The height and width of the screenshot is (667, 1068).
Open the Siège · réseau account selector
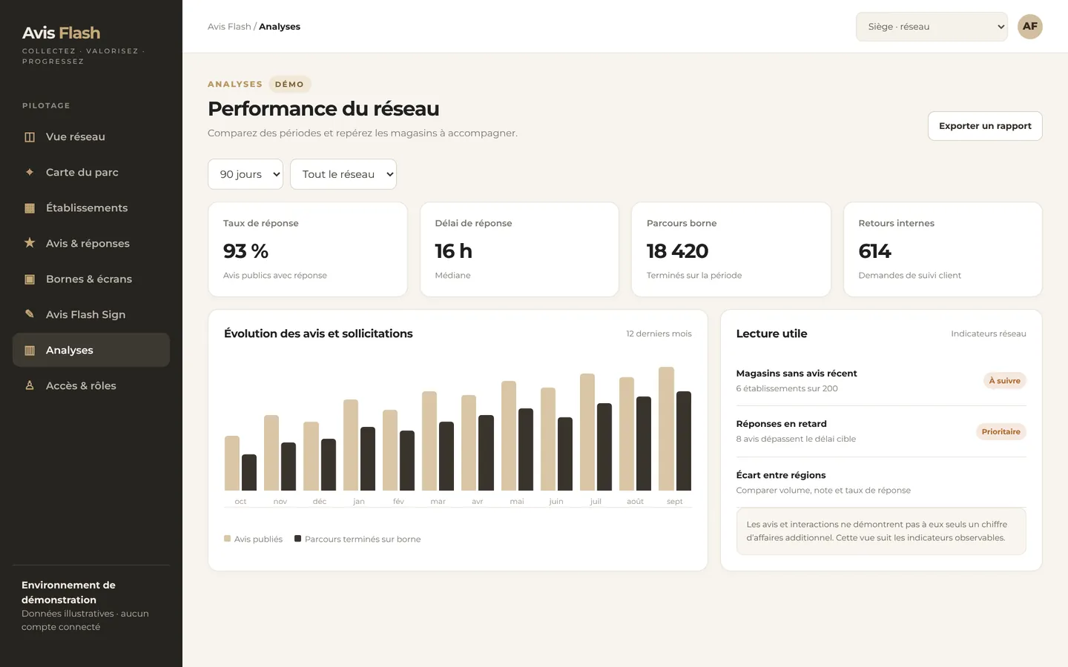[932, 27]
